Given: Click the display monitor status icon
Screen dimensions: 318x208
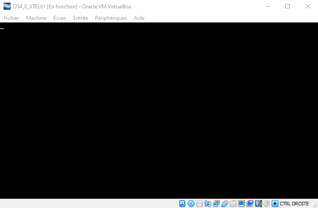Looking at the screenshot, I should [x=241, y=203].
